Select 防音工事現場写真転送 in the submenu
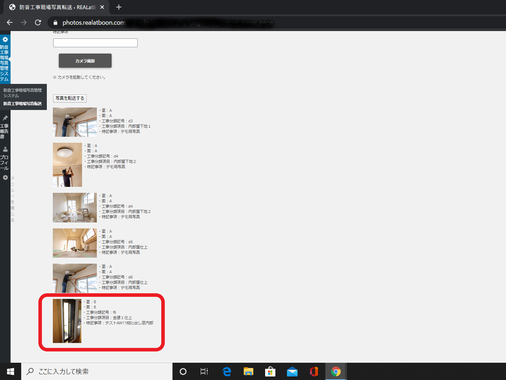Image resolution: width=506 pixels, height=380 pixels. coord(23,104)
